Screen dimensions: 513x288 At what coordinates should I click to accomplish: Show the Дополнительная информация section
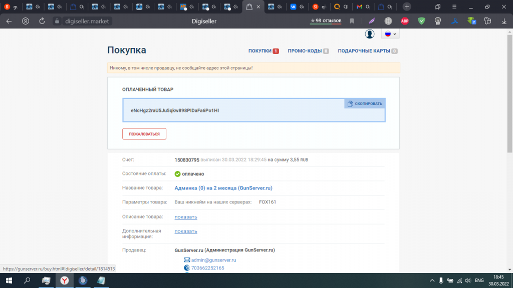[x=186, y=231]
